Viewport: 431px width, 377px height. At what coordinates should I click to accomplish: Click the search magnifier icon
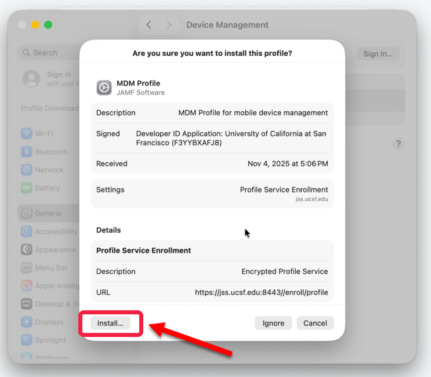tap(26, 52)
